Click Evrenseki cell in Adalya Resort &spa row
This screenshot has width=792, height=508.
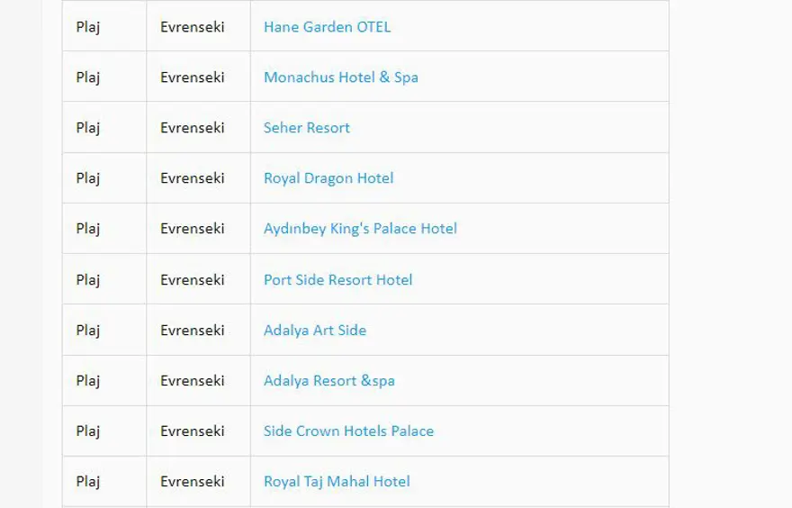pyautogui.click(x=192, y=381)
